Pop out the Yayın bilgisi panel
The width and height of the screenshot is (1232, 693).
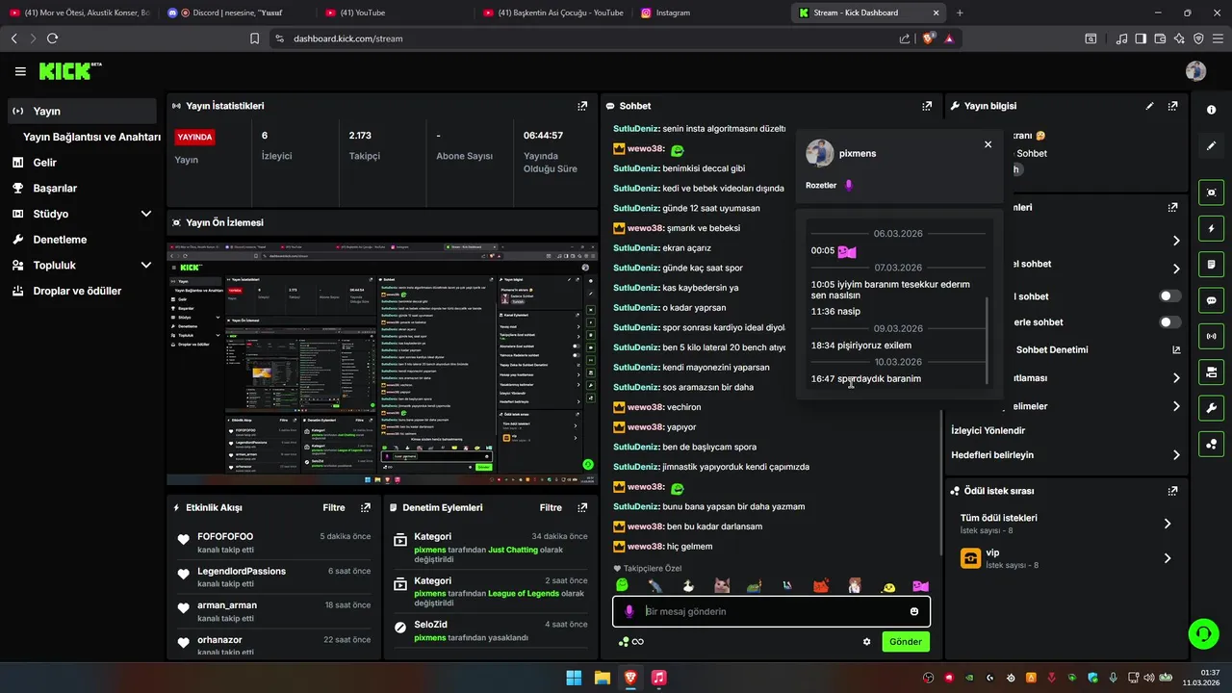pyautogui.click(x=1172, y=106)
